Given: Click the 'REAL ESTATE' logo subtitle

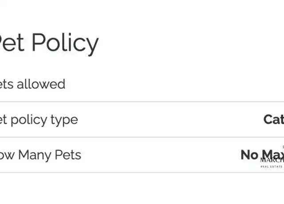Looking at the screenshot, I should [271, 167].
